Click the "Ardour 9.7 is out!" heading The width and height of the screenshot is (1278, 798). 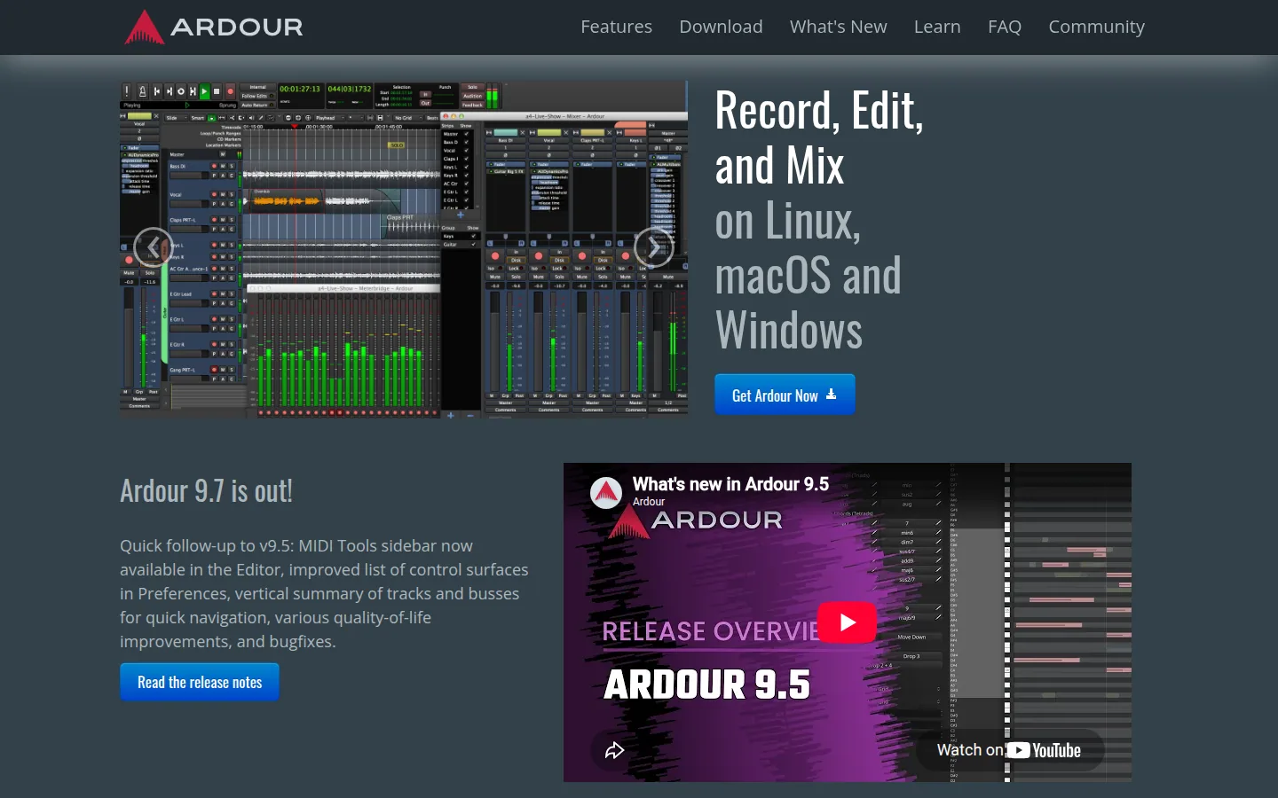[206, 490]
